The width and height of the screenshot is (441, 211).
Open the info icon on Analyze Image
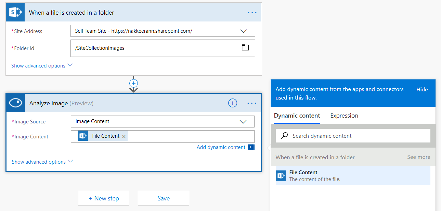pos(233,103)
